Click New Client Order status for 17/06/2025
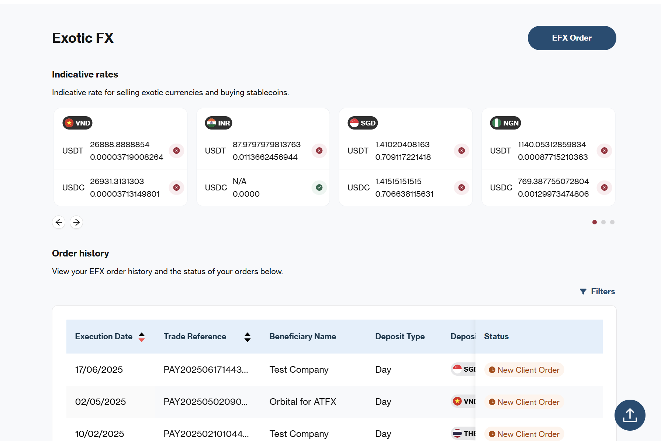 click(x=524, y=370)
